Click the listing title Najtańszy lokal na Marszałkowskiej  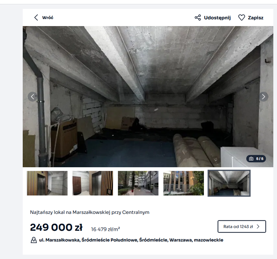[x=90, y=212]
